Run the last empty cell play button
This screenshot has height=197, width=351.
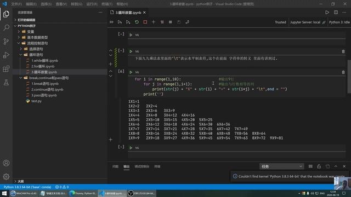[131, 148]
